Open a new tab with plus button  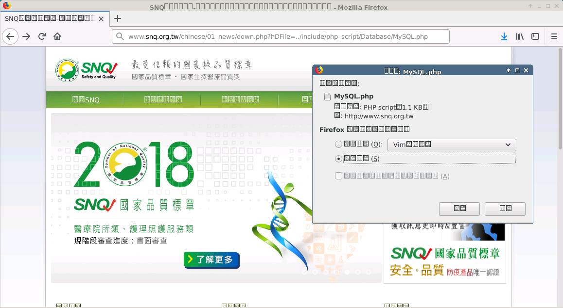(x=117, y=18)
